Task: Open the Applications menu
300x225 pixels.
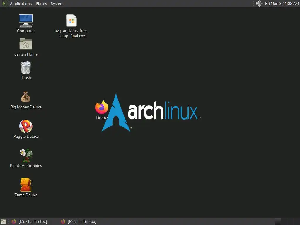Action: click(21, 4)
